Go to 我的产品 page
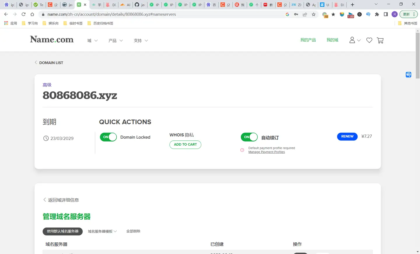420x254 pixels. point(308,40)
